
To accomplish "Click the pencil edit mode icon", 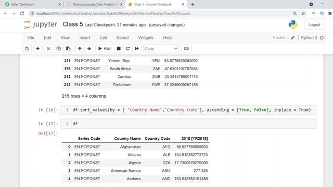I will coord(292,38).
